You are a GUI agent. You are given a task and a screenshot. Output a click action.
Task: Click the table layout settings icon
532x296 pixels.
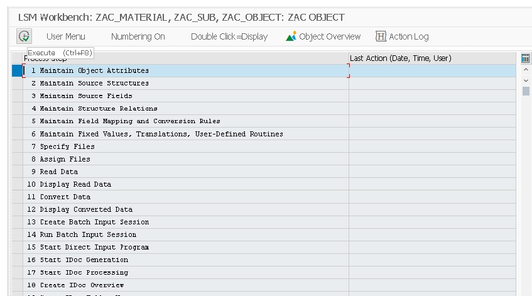[x=526, y=58]
